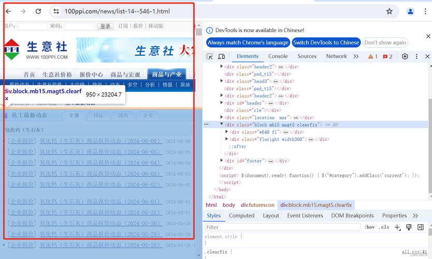Click the browser forward arrow
The width and height of the screenshot is (432, 259).
[x=23, y=11]
